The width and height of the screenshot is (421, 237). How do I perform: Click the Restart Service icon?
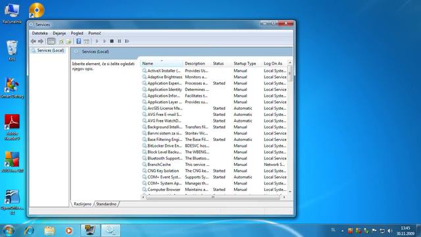(127, 41)
